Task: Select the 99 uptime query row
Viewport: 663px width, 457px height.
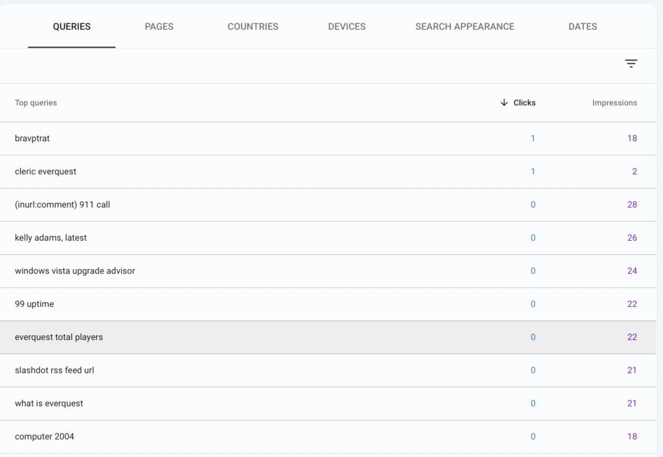Action: pos(34,304)
